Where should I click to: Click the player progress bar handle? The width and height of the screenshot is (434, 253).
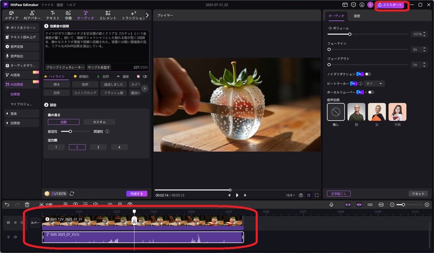[230, 190]
